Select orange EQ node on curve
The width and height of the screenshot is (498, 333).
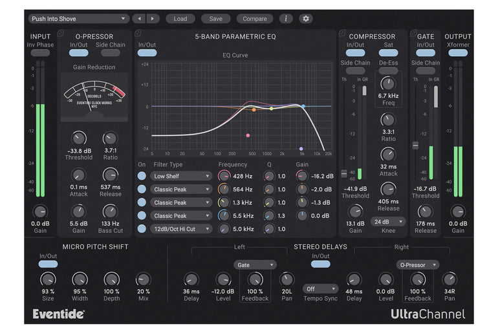click(x=254, y=110)
